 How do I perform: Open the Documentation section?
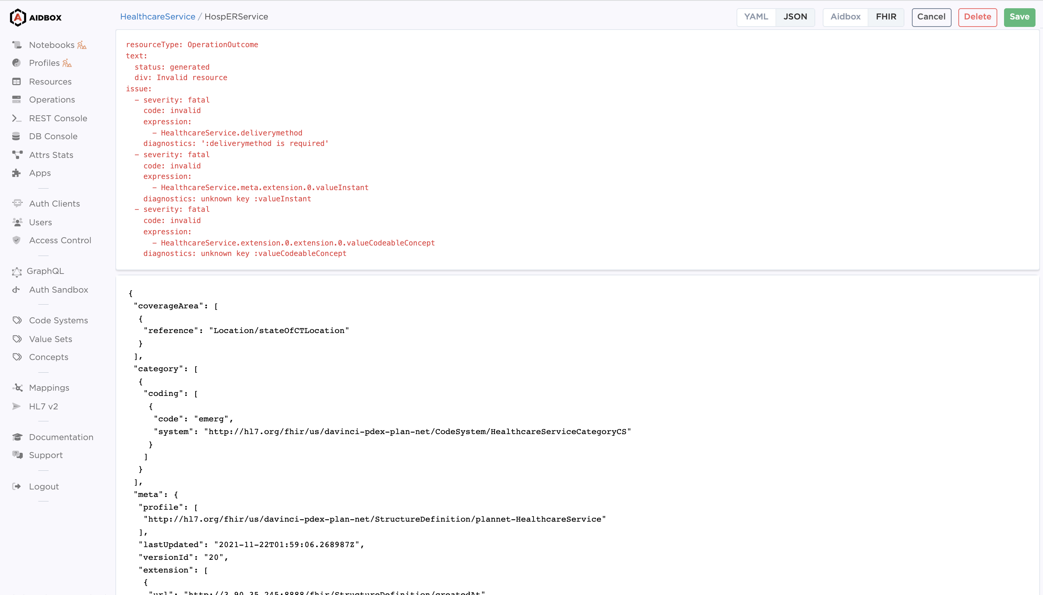point(61,437)
